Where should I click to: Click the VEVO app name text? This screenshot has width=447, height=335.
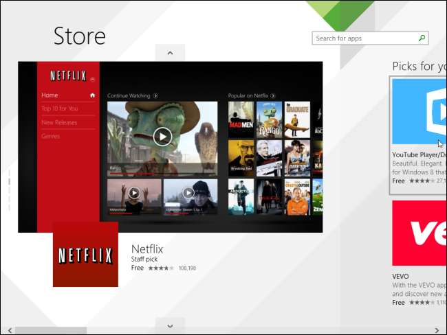[400, 277]
